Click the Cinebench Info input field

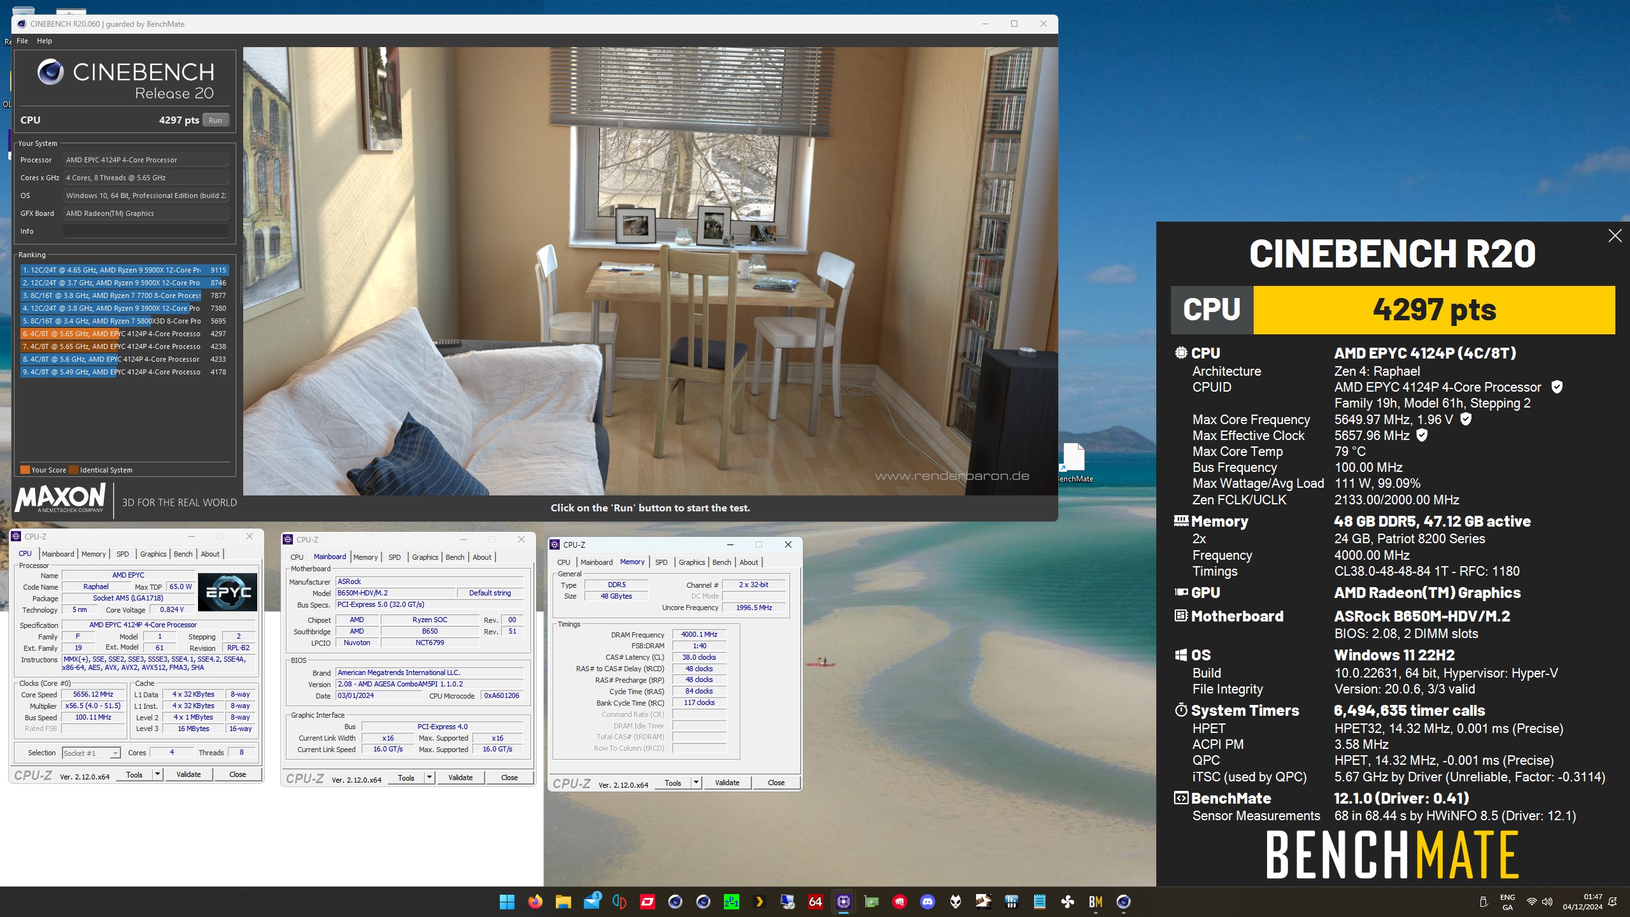tap(146, 231)
